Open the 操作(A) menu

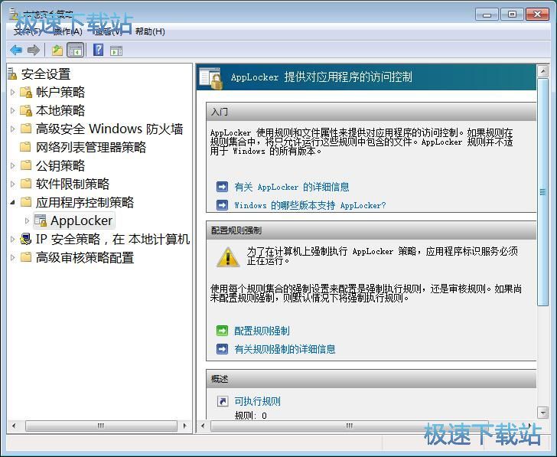coord(67,31)
